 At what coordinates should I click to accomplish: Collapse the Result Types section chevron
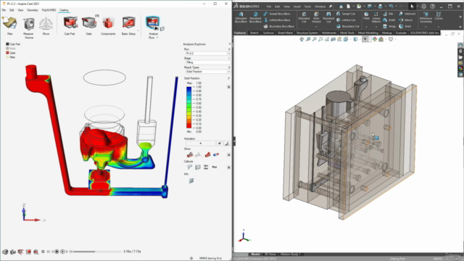[229, 67]
